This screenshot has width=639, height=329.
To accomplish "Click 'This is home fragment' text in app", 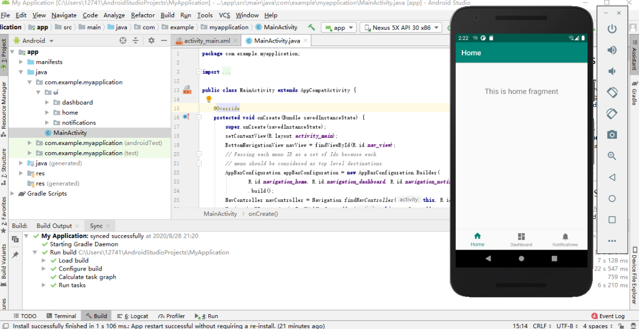I will (521, 91).
